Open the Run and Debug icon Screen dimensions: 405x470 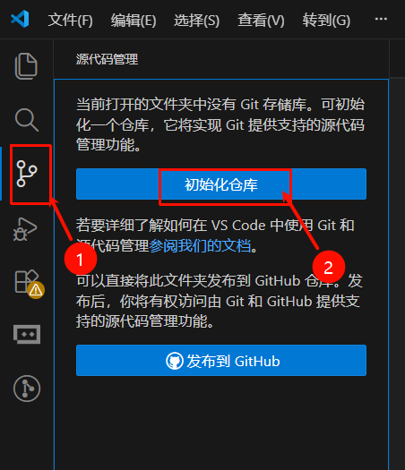pyautogui.click(x=25, y=229)
